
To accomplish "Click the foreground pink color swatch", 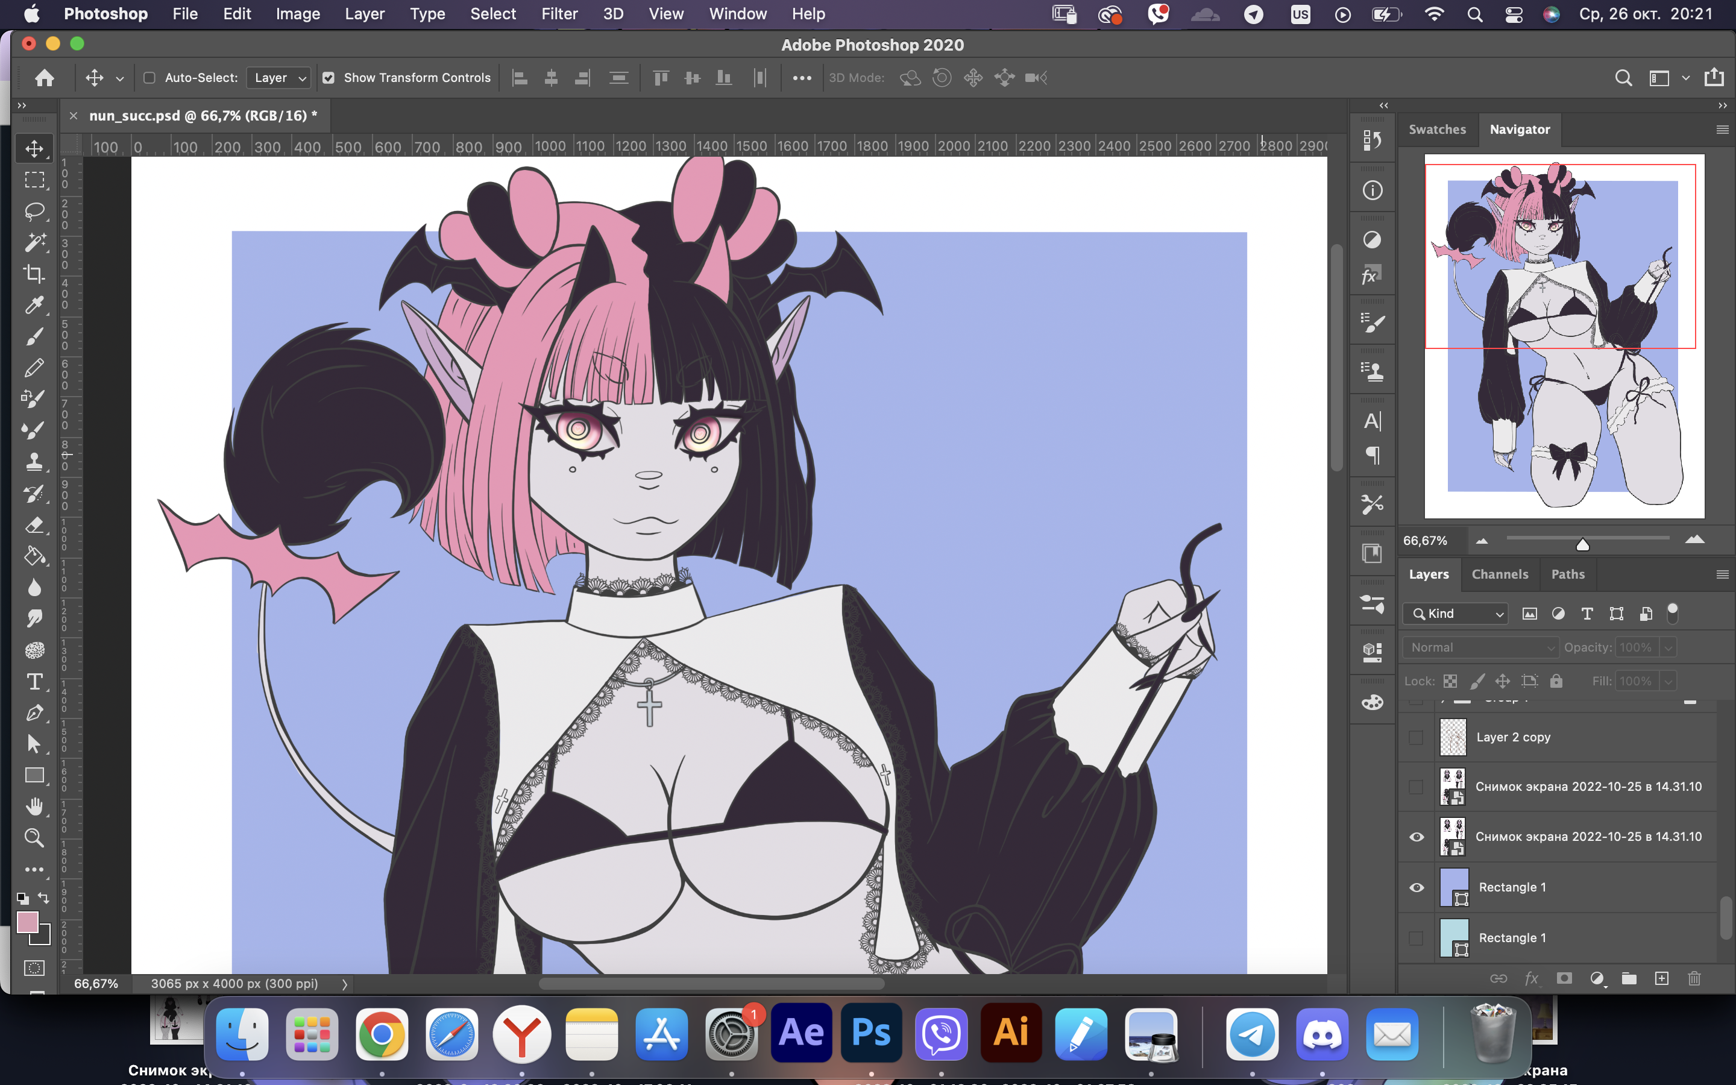I will tap(27, 922).
